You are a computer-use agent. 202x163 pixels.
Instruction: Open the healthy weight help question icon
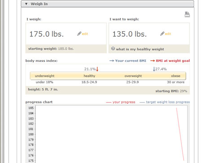pyautogui.click(x=113, y=48)
